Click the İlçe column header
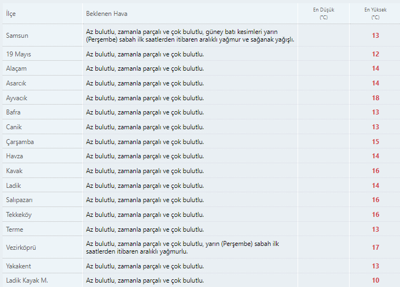This screenshot has height=287, width=400. [11, 14]
